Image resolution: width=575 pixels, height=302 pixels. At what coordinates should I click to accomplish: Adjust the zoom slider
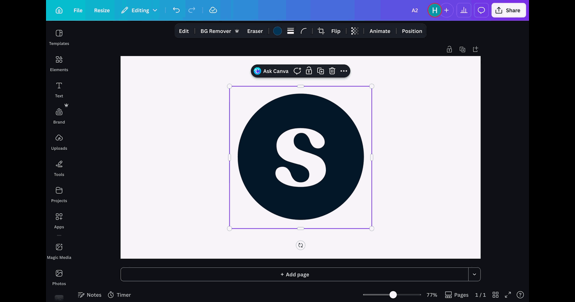click(393, 295)
